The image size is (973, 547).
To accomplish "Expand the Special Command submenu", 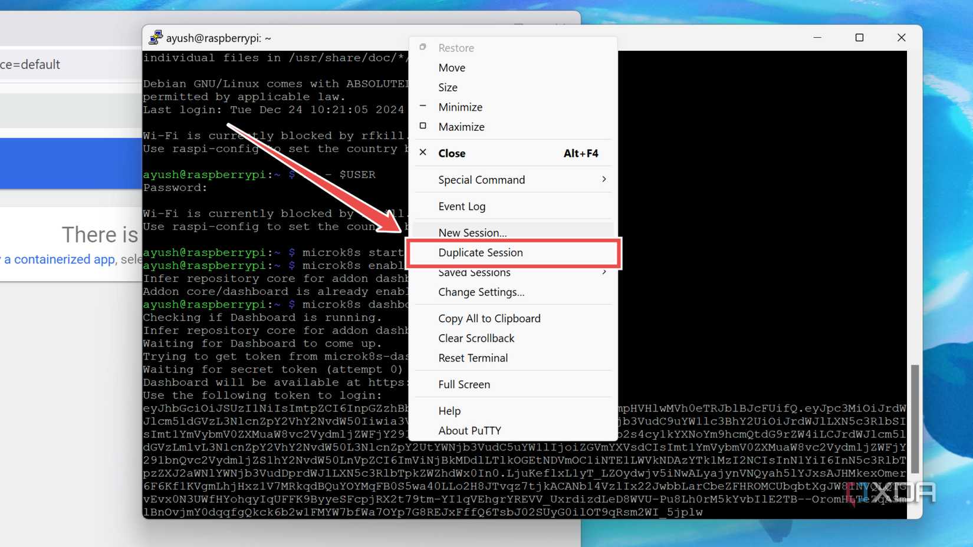I will tap(512, 180).
